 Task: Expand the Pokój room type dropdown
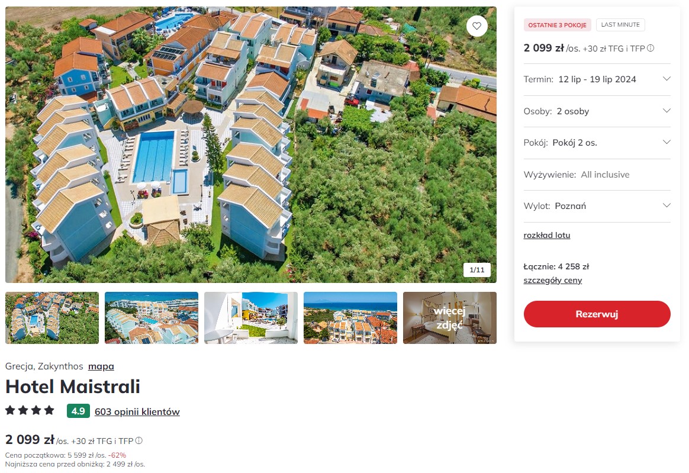[x=597, y=143]
